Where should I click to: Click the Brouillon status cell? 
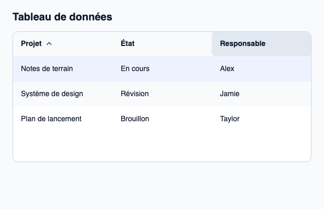coord(162,119)
